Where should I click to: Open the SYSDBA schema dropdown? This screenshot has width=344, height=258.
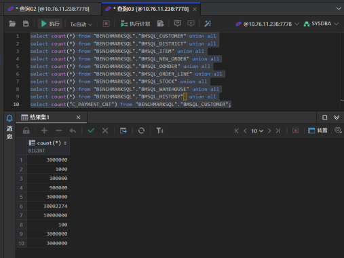coord(321,24)
